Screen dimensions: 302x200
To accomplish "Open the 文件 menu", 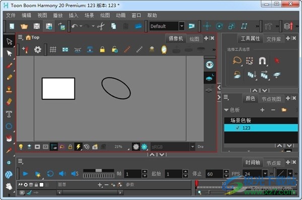I will 11,16.
